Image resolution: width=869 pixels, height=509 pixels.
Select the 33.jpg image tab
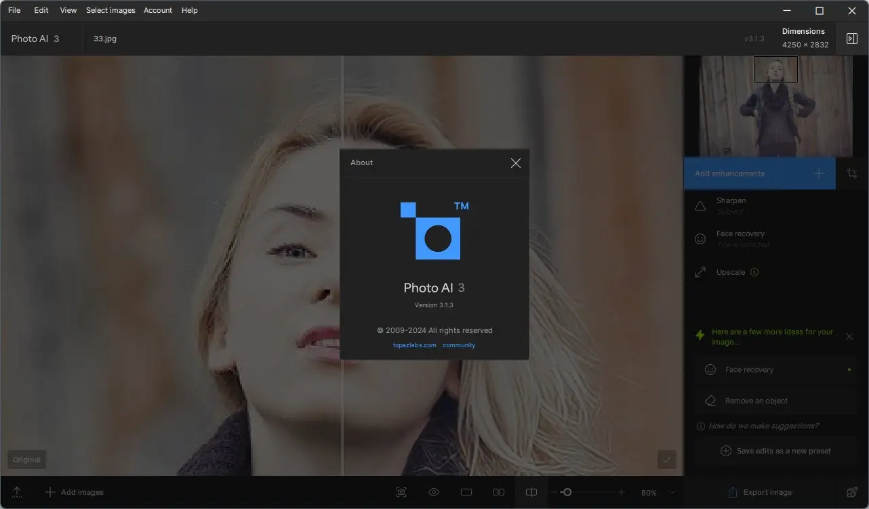105,39
